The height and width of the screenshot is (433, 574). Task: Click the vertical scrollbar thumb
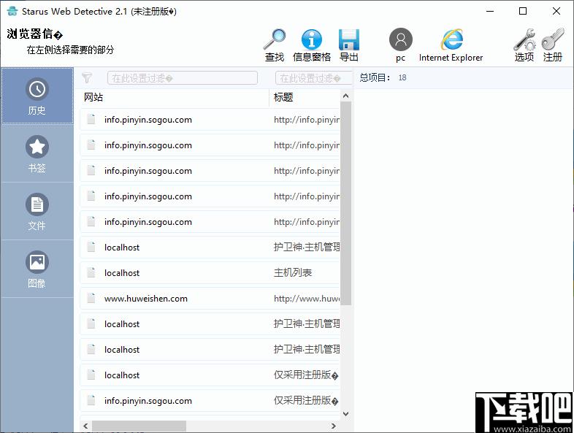[x=345, y=203]
